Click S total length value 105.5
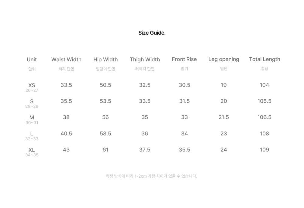304x208 pixels. pos(264,101)
